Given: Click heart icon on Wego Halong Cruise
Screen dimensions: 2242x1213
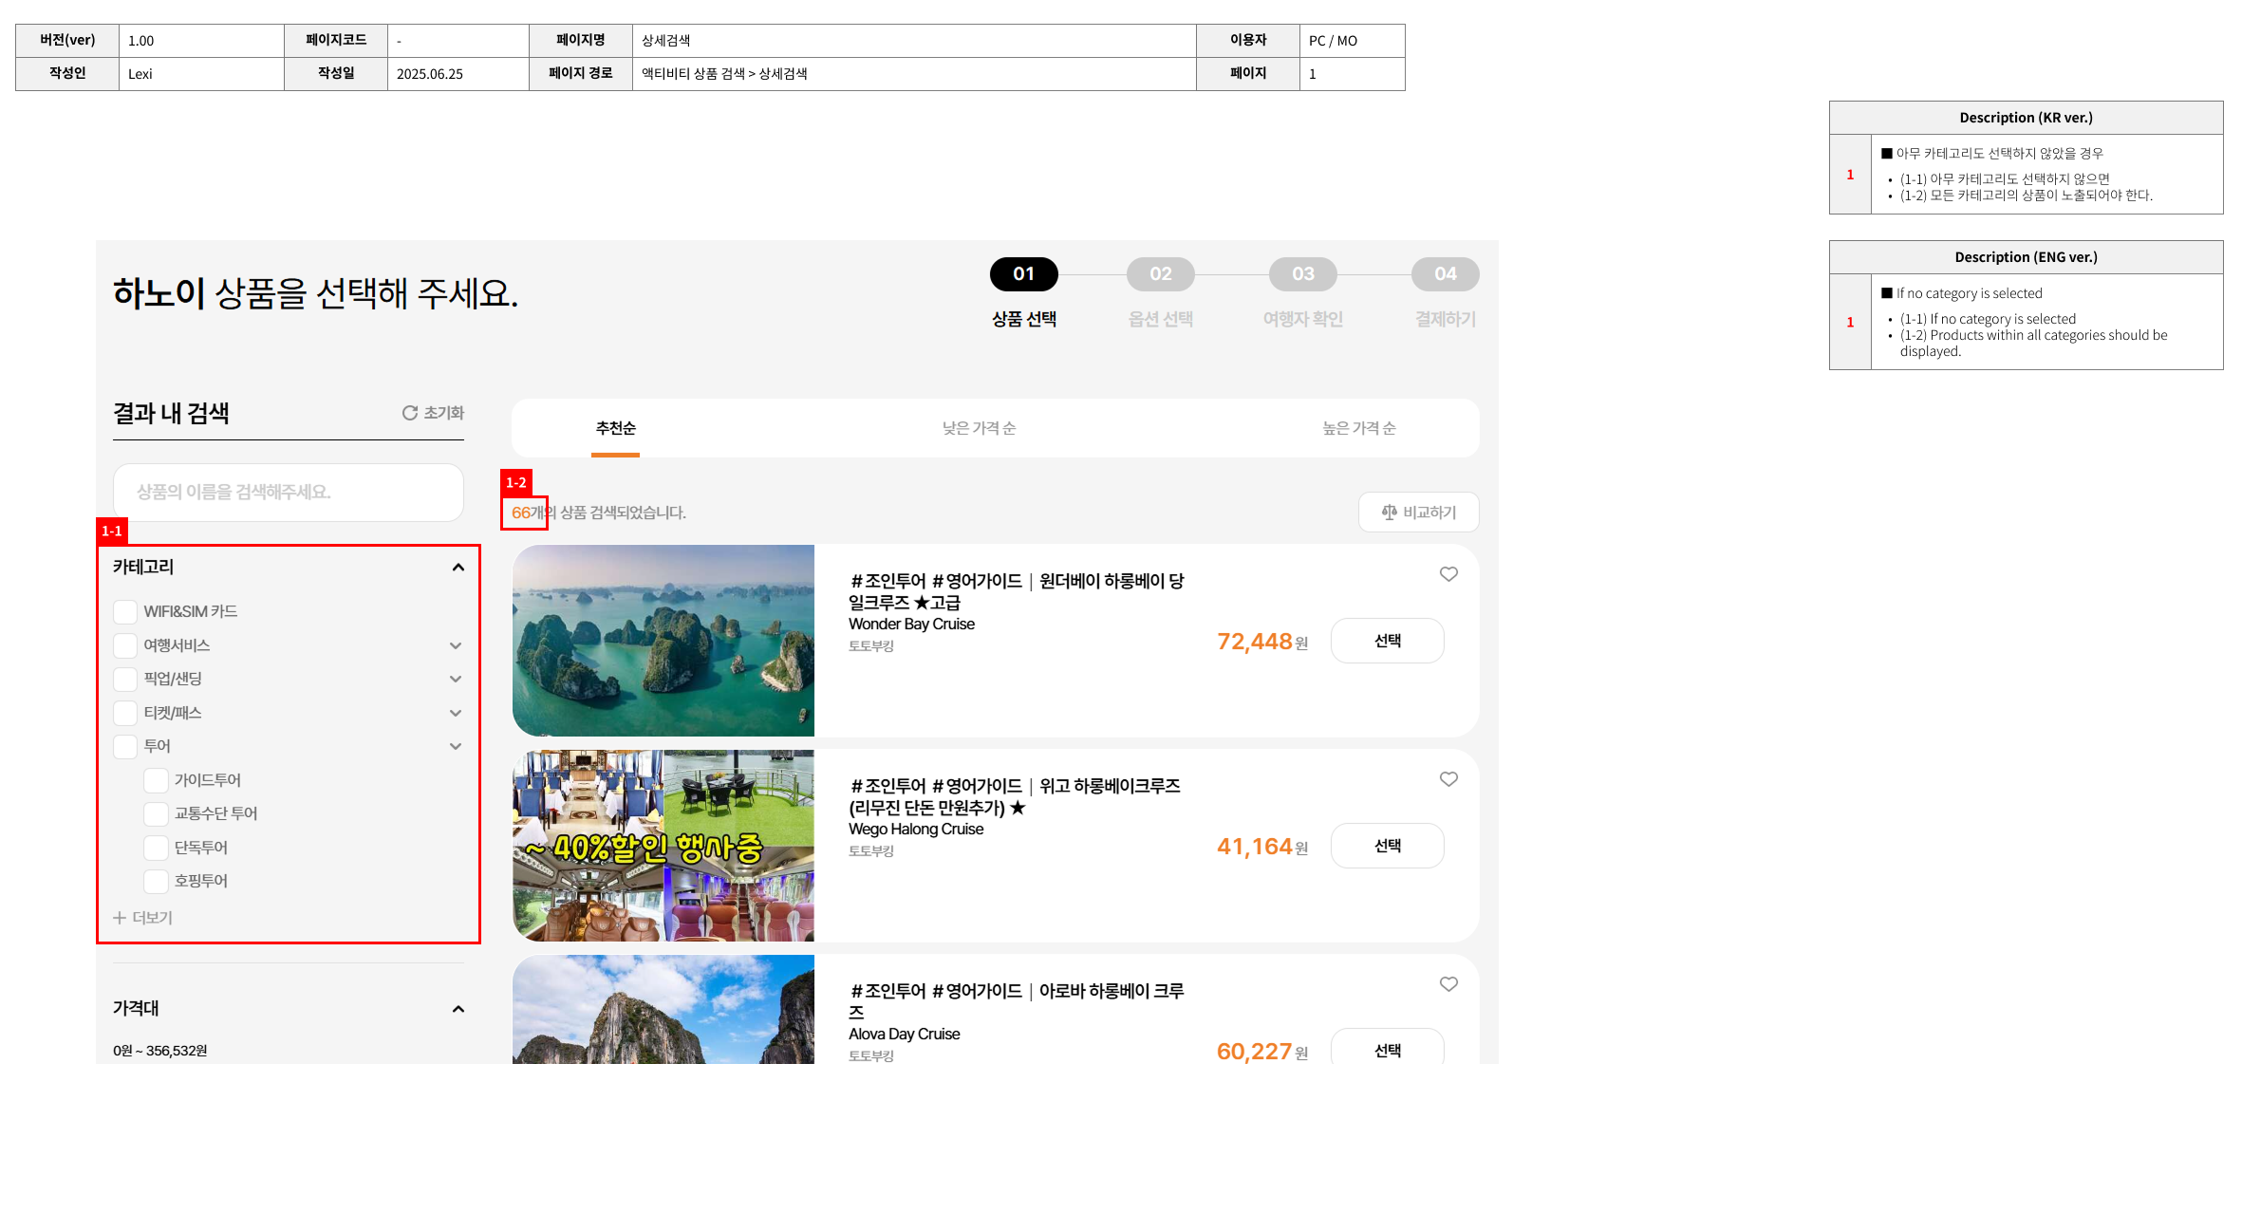Looking at the screenshot, I should [1448, 779].
